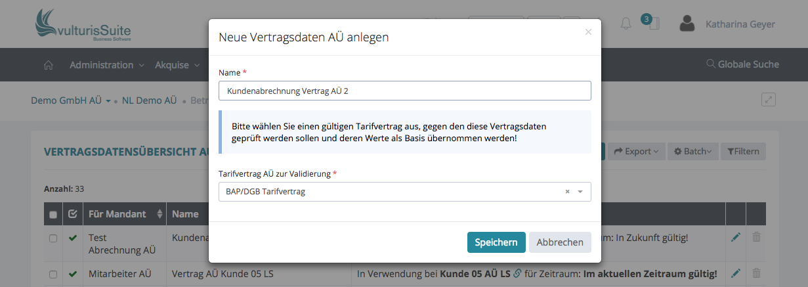Click the user profile avatar icon
808x287 pixels.
pyautogui.click(x=687, y=24)
